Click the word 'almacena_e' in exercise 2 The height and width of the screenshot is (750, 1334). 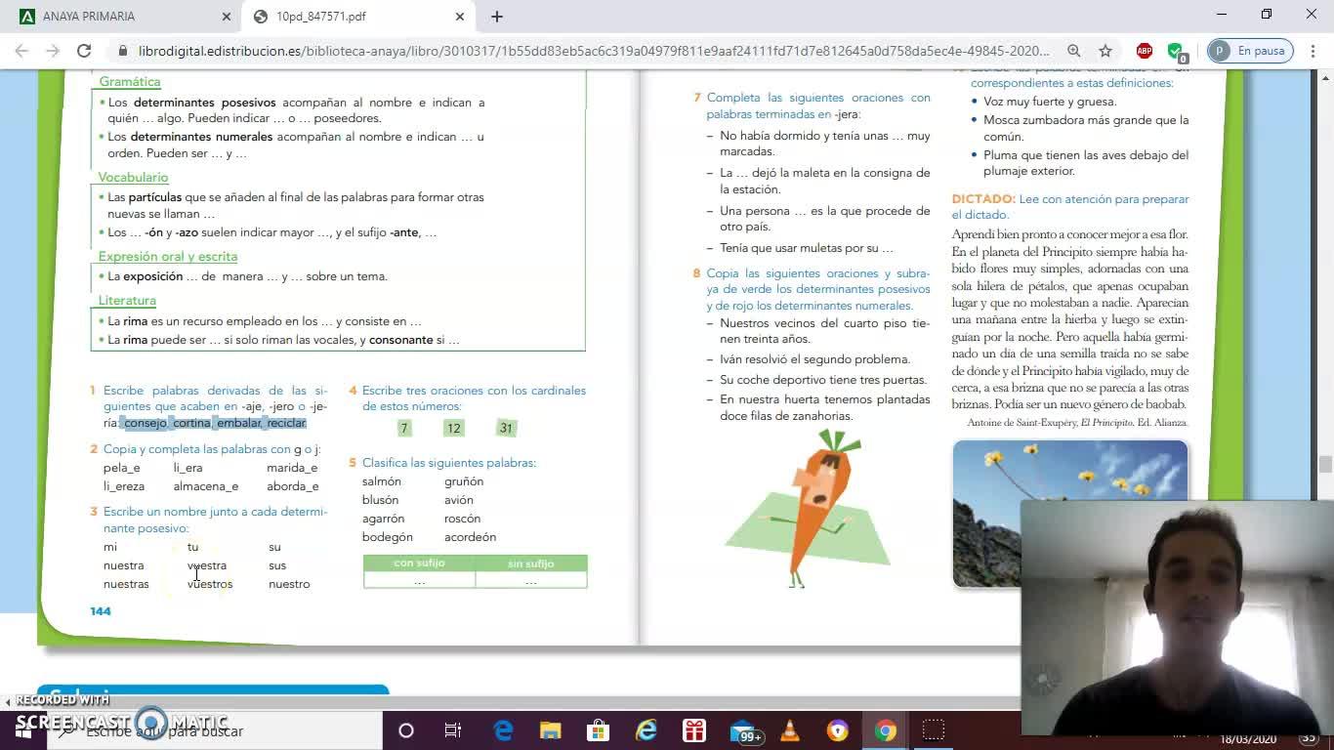(206, 486)
